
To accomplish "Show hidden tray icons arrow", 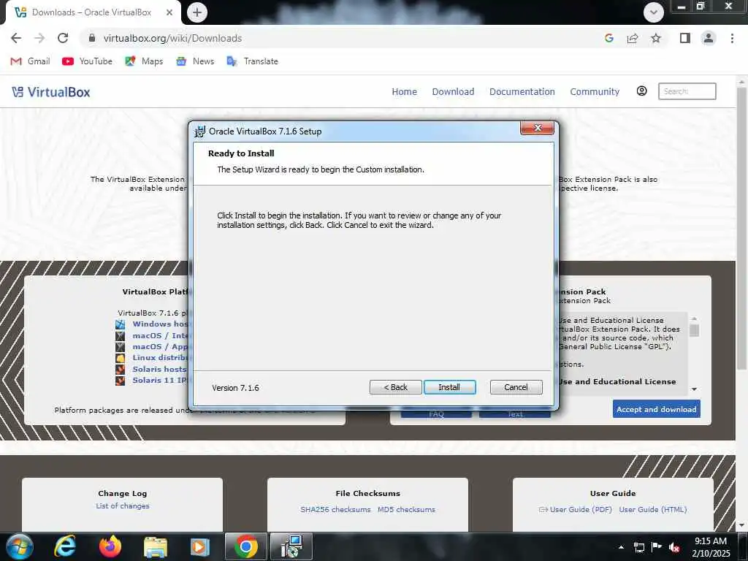I will pyautogui.click(x=621, y=547).
